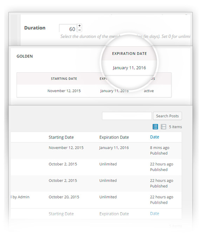Select the October 20, 2015 row
This screenshot has height=242, width=211.
coord(96,200)
